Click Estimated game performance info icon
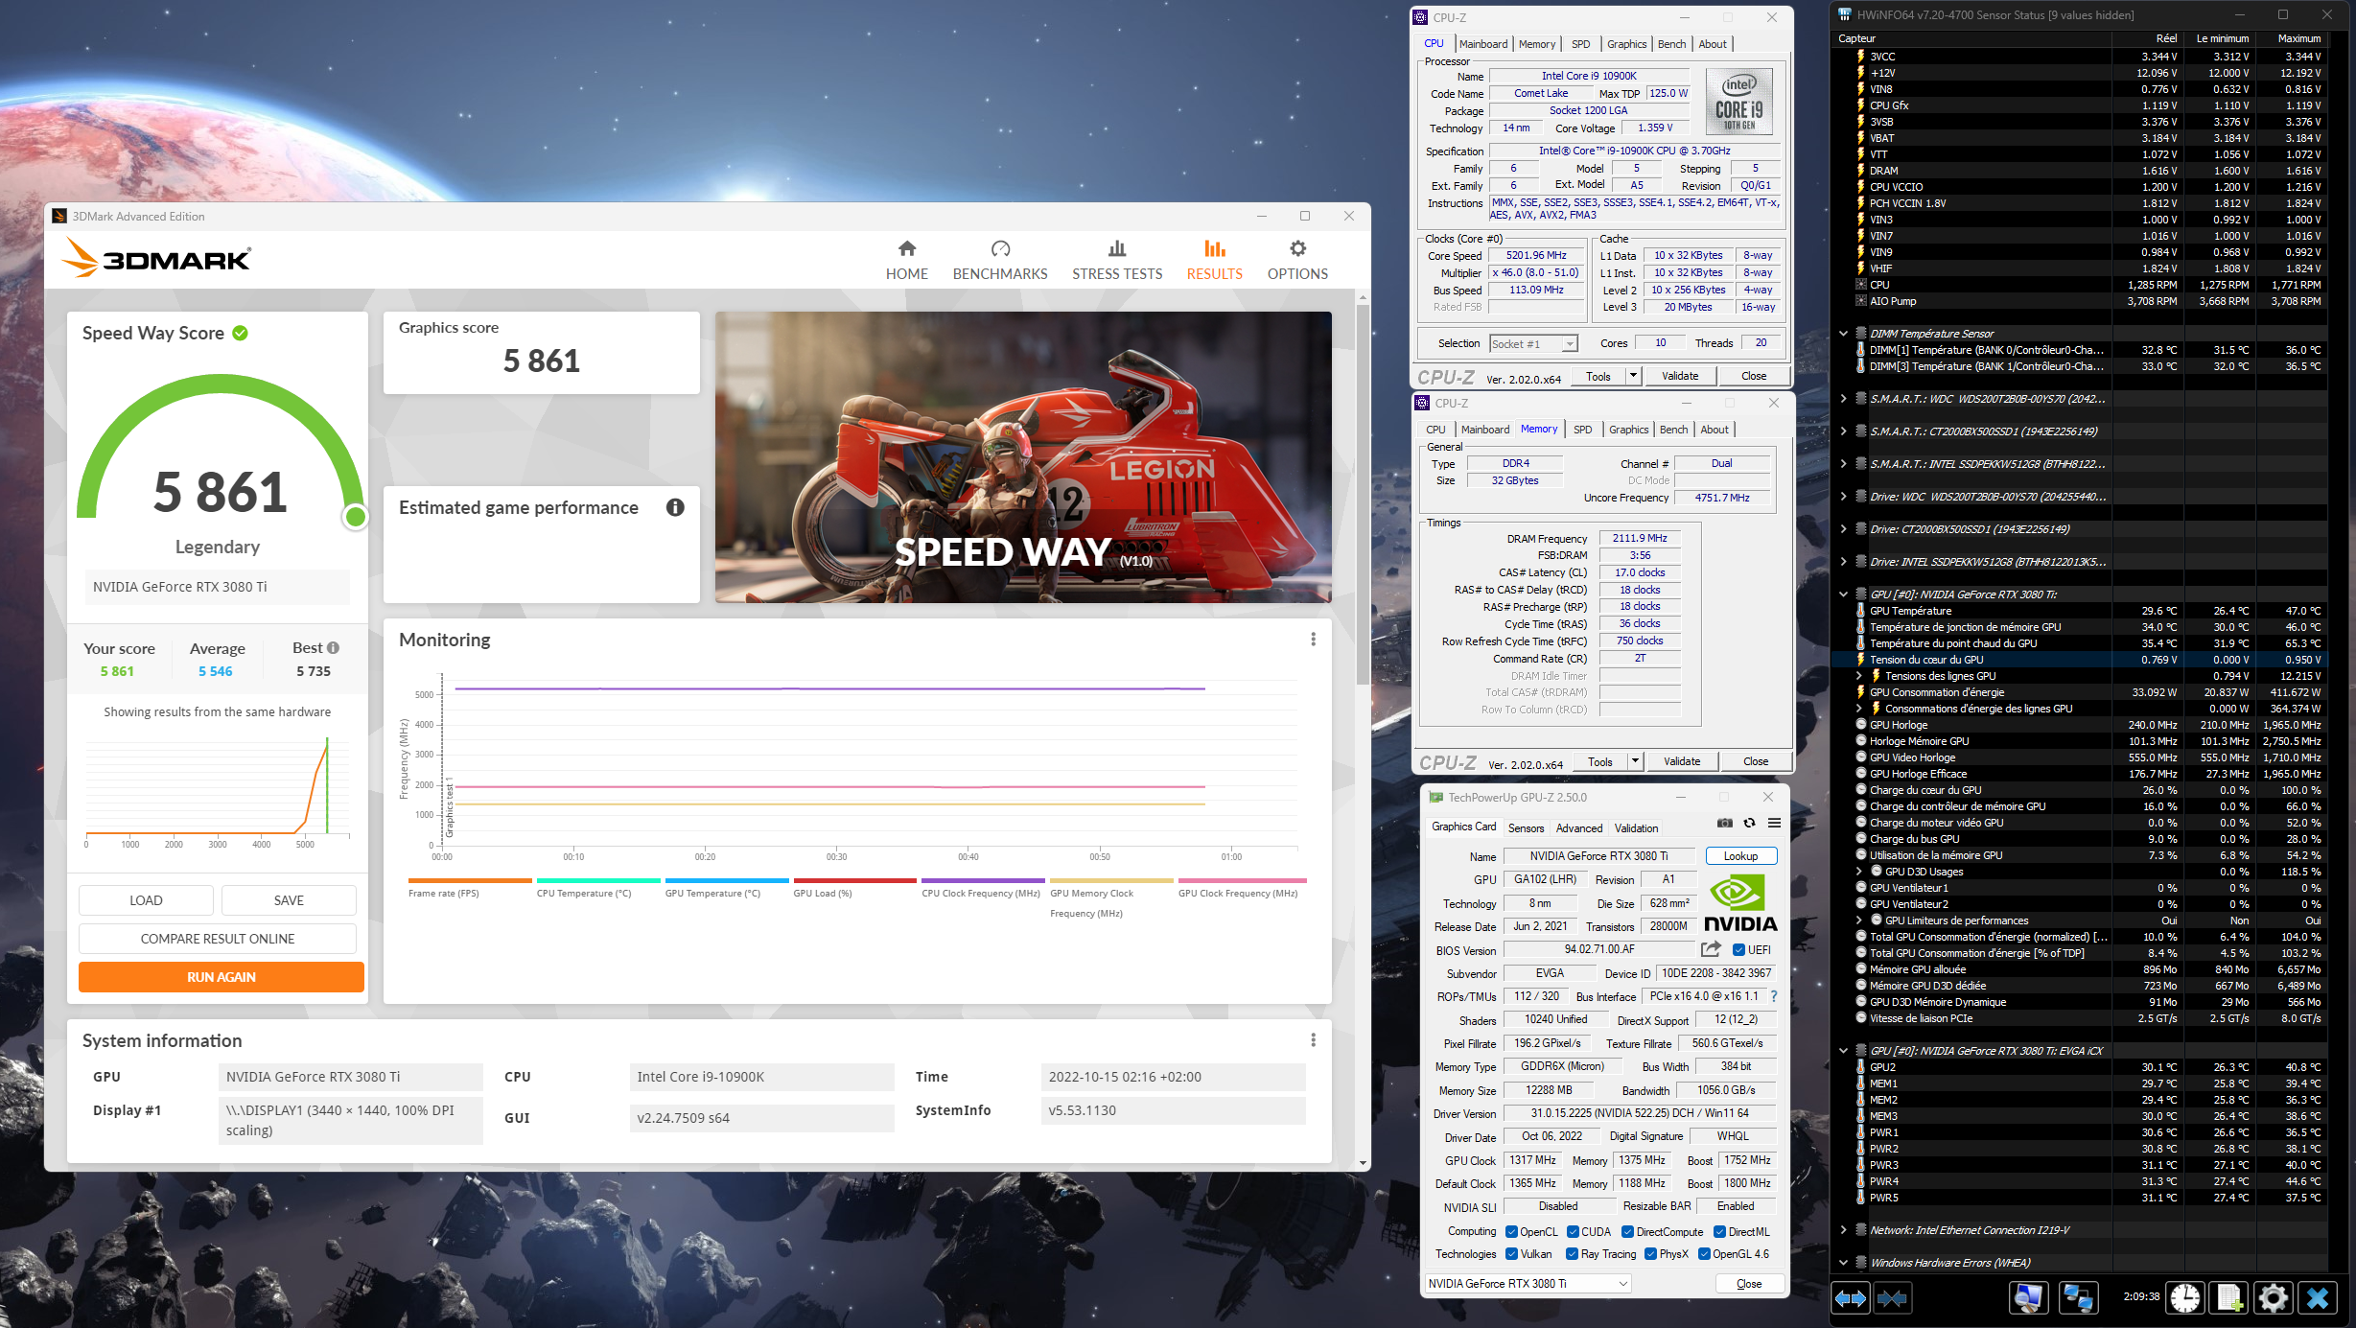Screen dimensions: 2356x1328 tap(675, 508)
